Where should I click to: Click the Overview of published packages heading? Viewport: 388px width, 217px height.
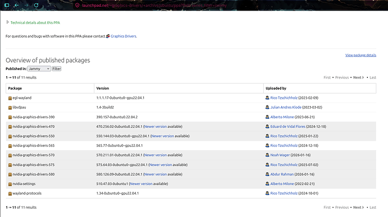point(48,60)
